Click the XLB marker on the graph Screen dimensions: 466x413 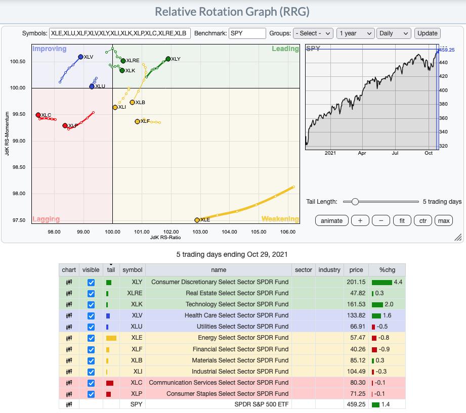[132, 102]
